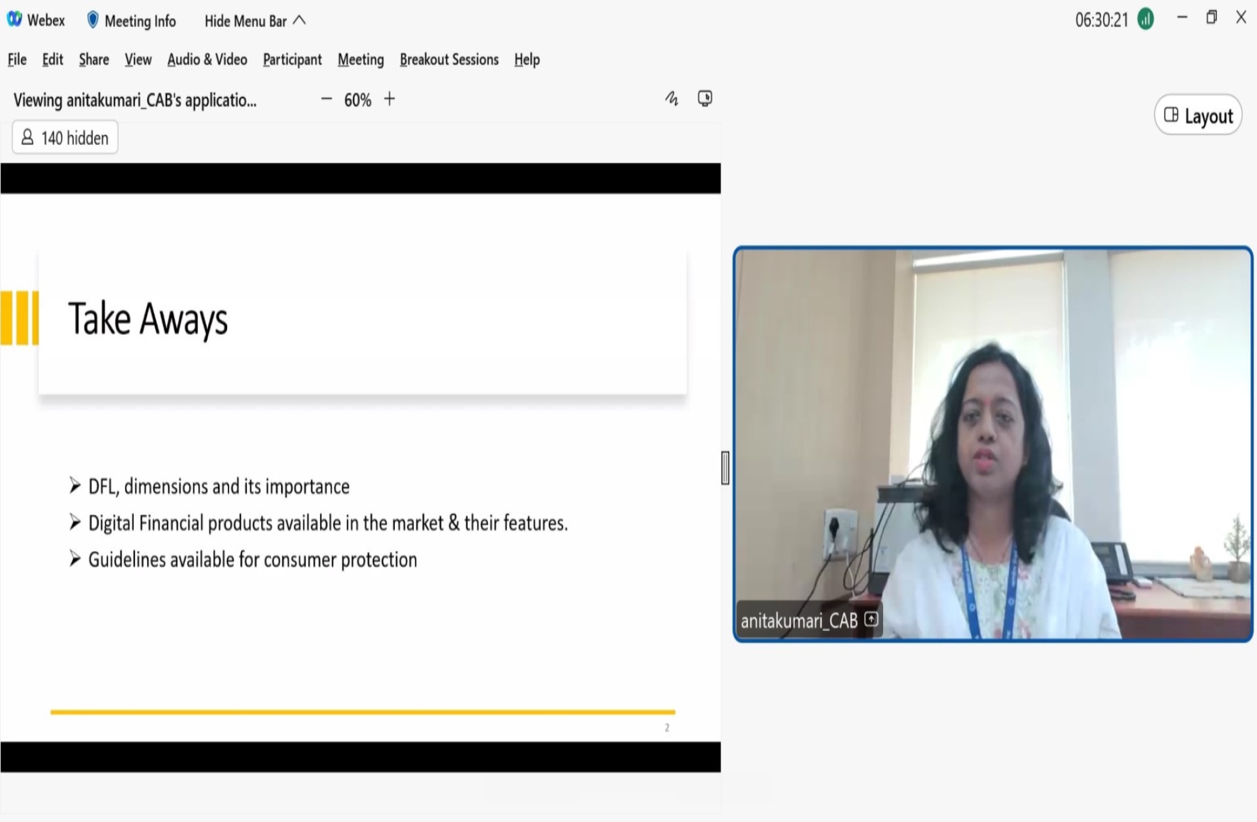Open the Help menu
Image resolution: width=1257 pixels, height=822 pixels.
pos(527,59)
